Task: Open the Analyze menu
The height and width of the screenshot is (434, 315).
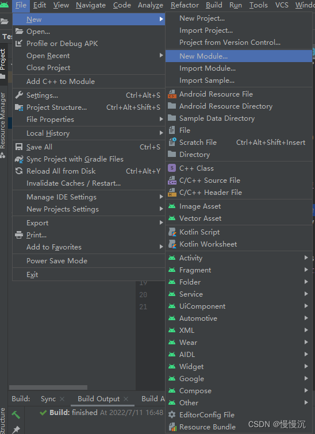Action: 151,5
